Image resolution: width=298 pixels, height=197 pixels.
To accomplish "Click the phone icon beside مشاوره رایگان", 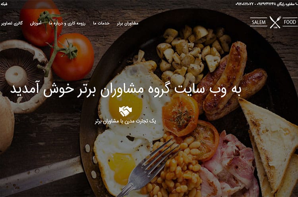I will pos(297,4).
